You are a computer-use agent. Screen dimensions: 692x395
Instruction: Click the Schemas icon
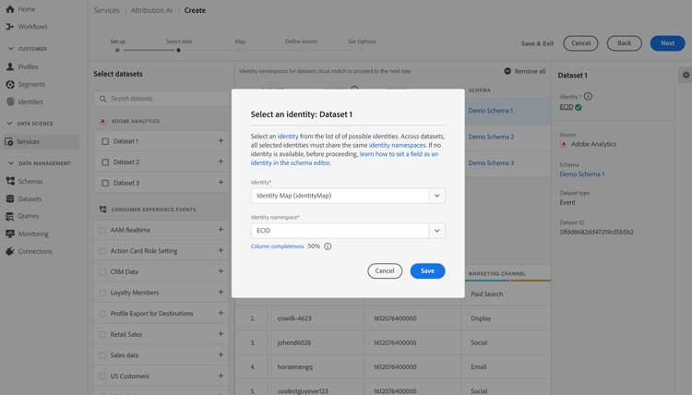click(x=10, y=181)
